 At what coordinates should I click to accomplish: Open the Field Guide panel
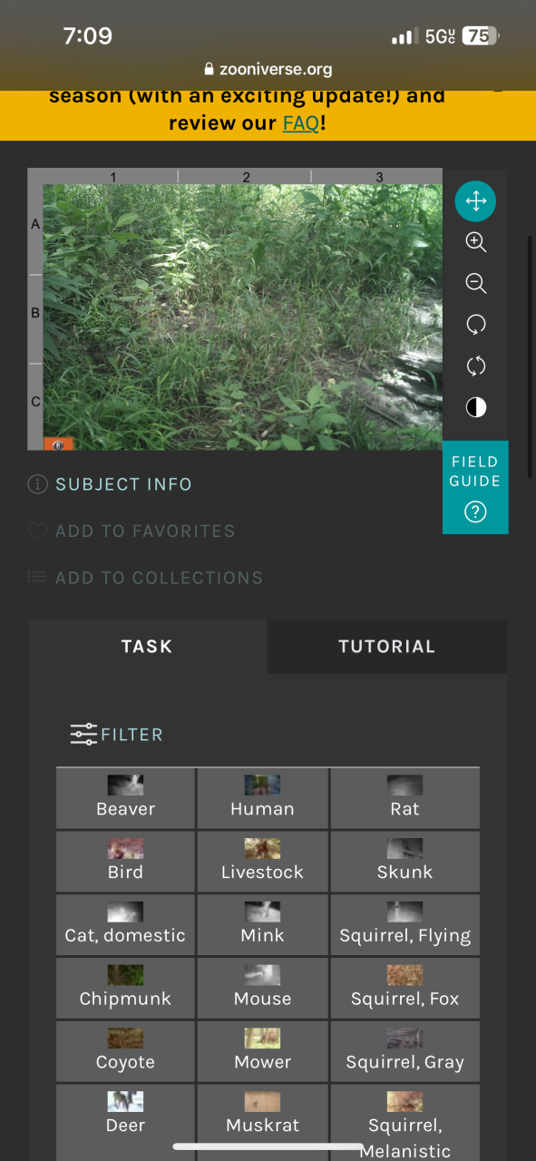click(475, 488)
